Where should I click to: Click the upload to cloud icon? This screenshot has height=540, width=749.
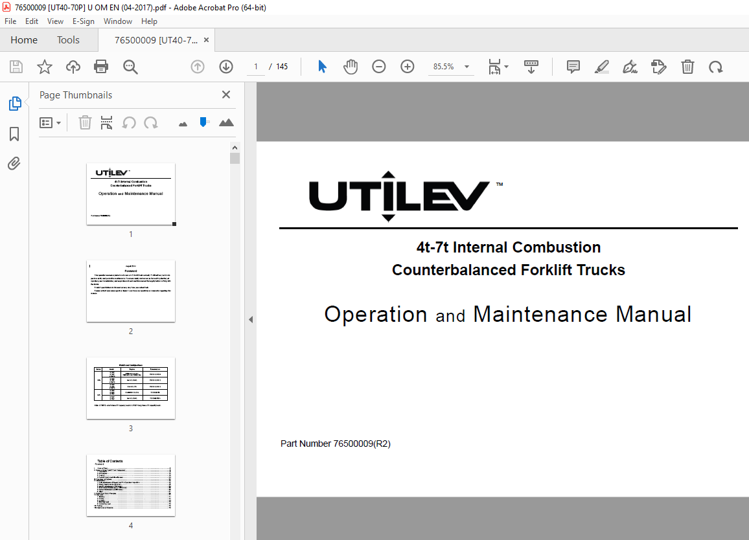click(x=73, y=67)
